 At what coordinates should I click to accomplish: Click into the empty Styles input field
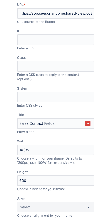tap(56, 97)
